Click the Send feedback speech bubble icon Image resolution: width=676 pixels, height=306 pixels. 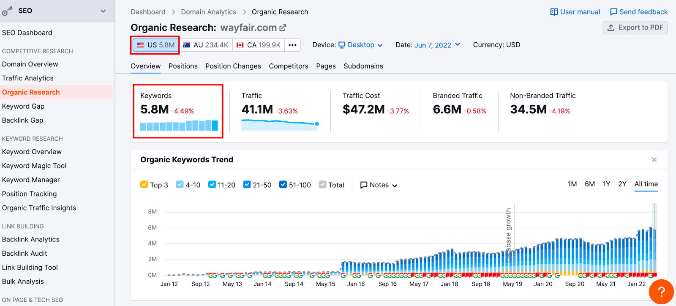pyautogui.click(x=613, y=12)
